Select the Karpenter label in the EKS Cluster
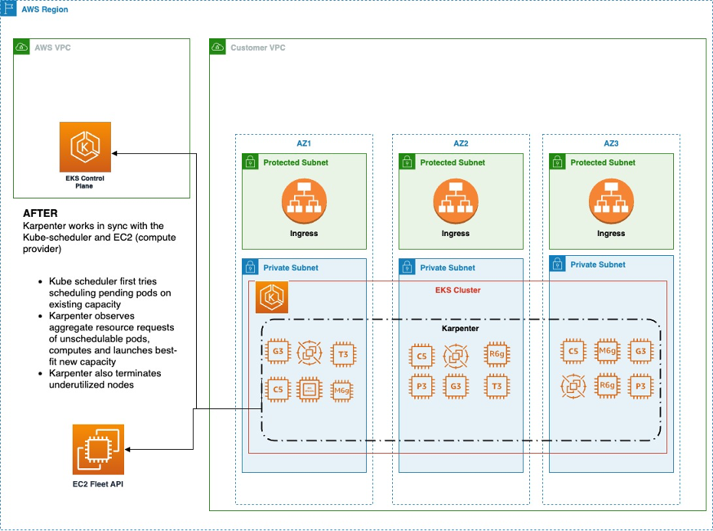 click(x=460, y=328)
